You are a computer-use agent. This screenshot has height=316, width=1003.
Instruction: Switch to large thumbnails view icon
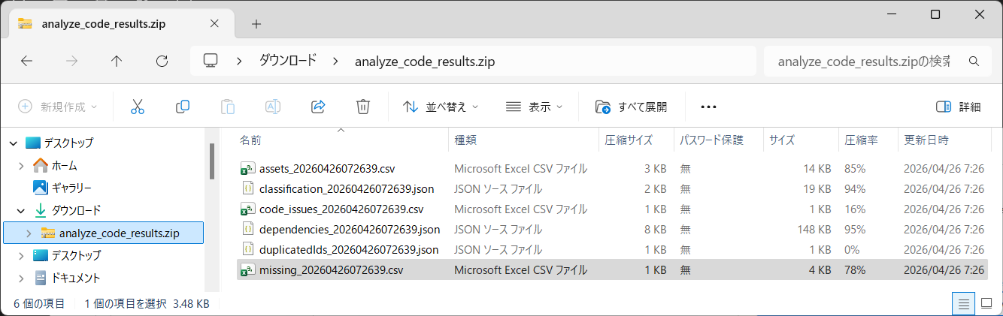click(x=987, y=303)
